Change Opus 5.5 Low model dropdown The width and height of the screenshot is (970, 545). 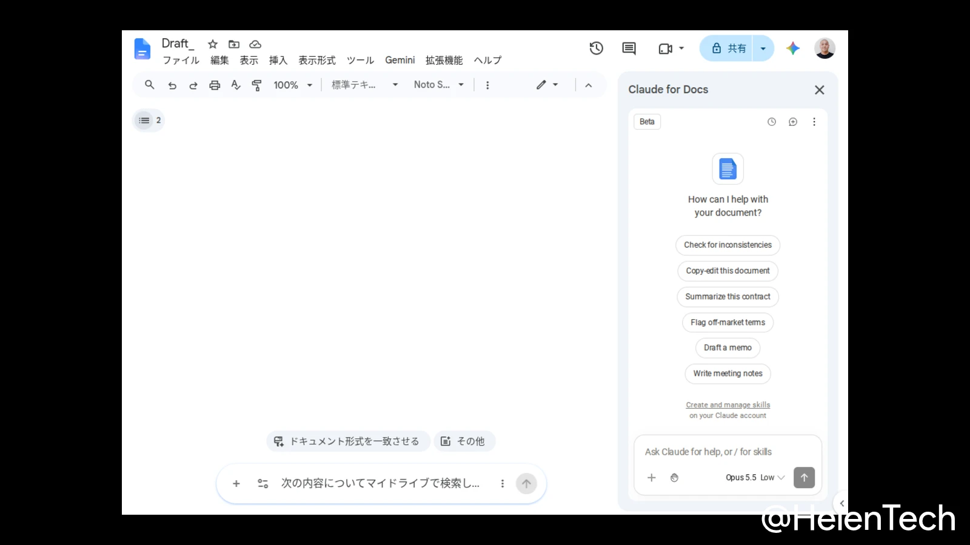755,478
